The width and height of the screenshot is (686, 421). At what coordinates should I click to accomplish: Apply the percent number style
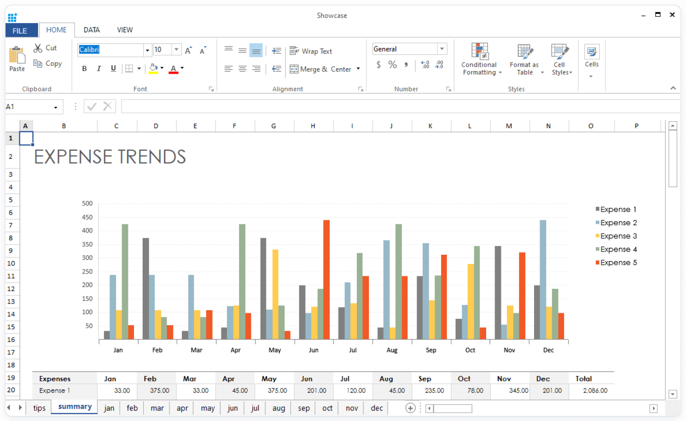[392, 65]
